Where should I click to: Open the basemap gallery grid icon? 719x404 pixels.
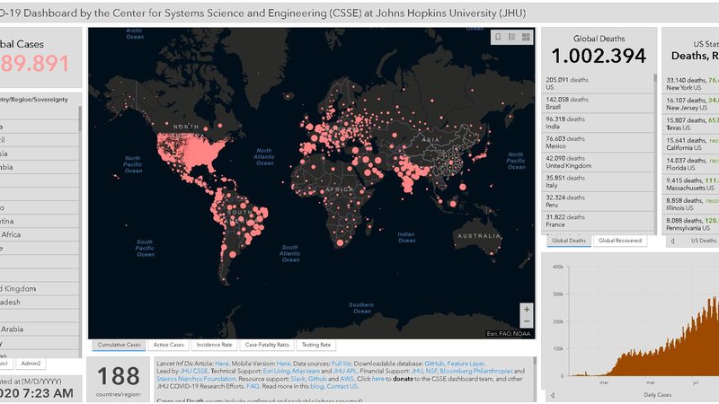[x=526, y=37]
